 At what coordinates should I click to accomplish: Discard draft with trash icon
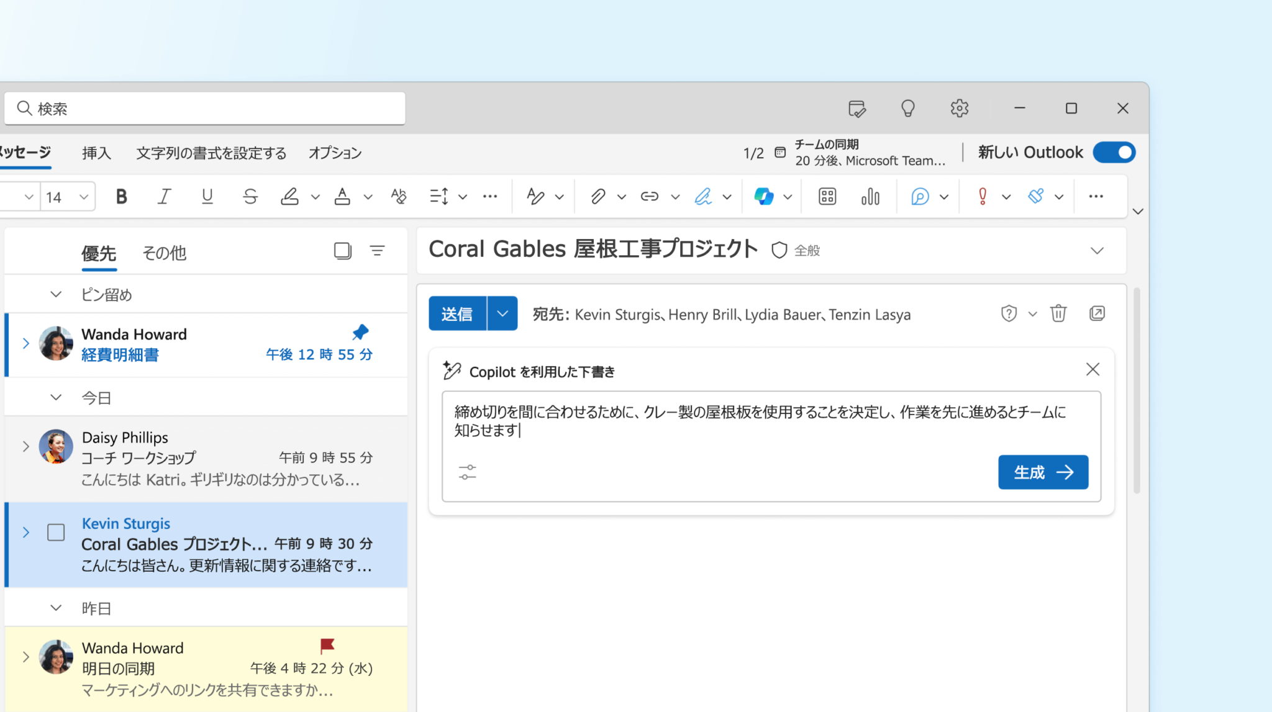(1059, 313)
